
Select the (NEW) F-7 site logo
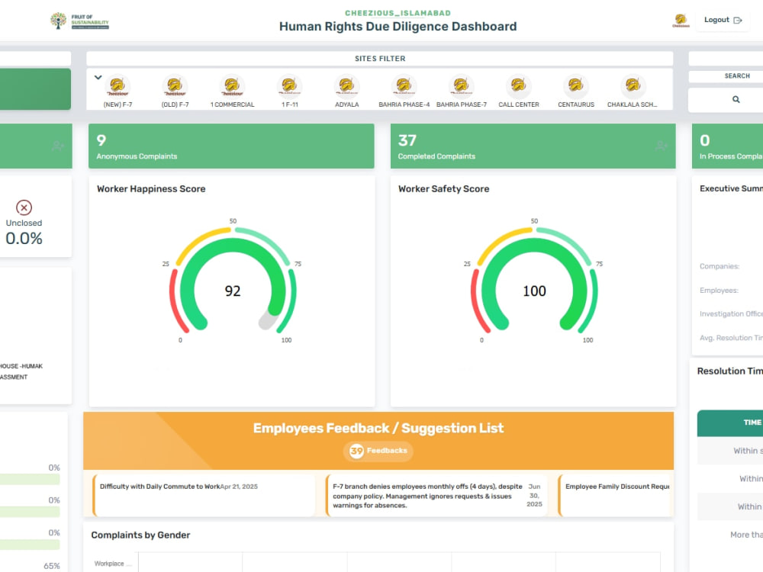coord(118,86)
